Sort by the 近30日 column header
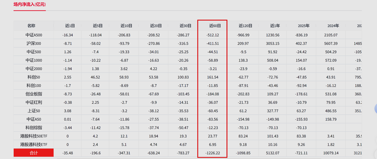This screenshot has width=377, height=159. coord(186,26)
